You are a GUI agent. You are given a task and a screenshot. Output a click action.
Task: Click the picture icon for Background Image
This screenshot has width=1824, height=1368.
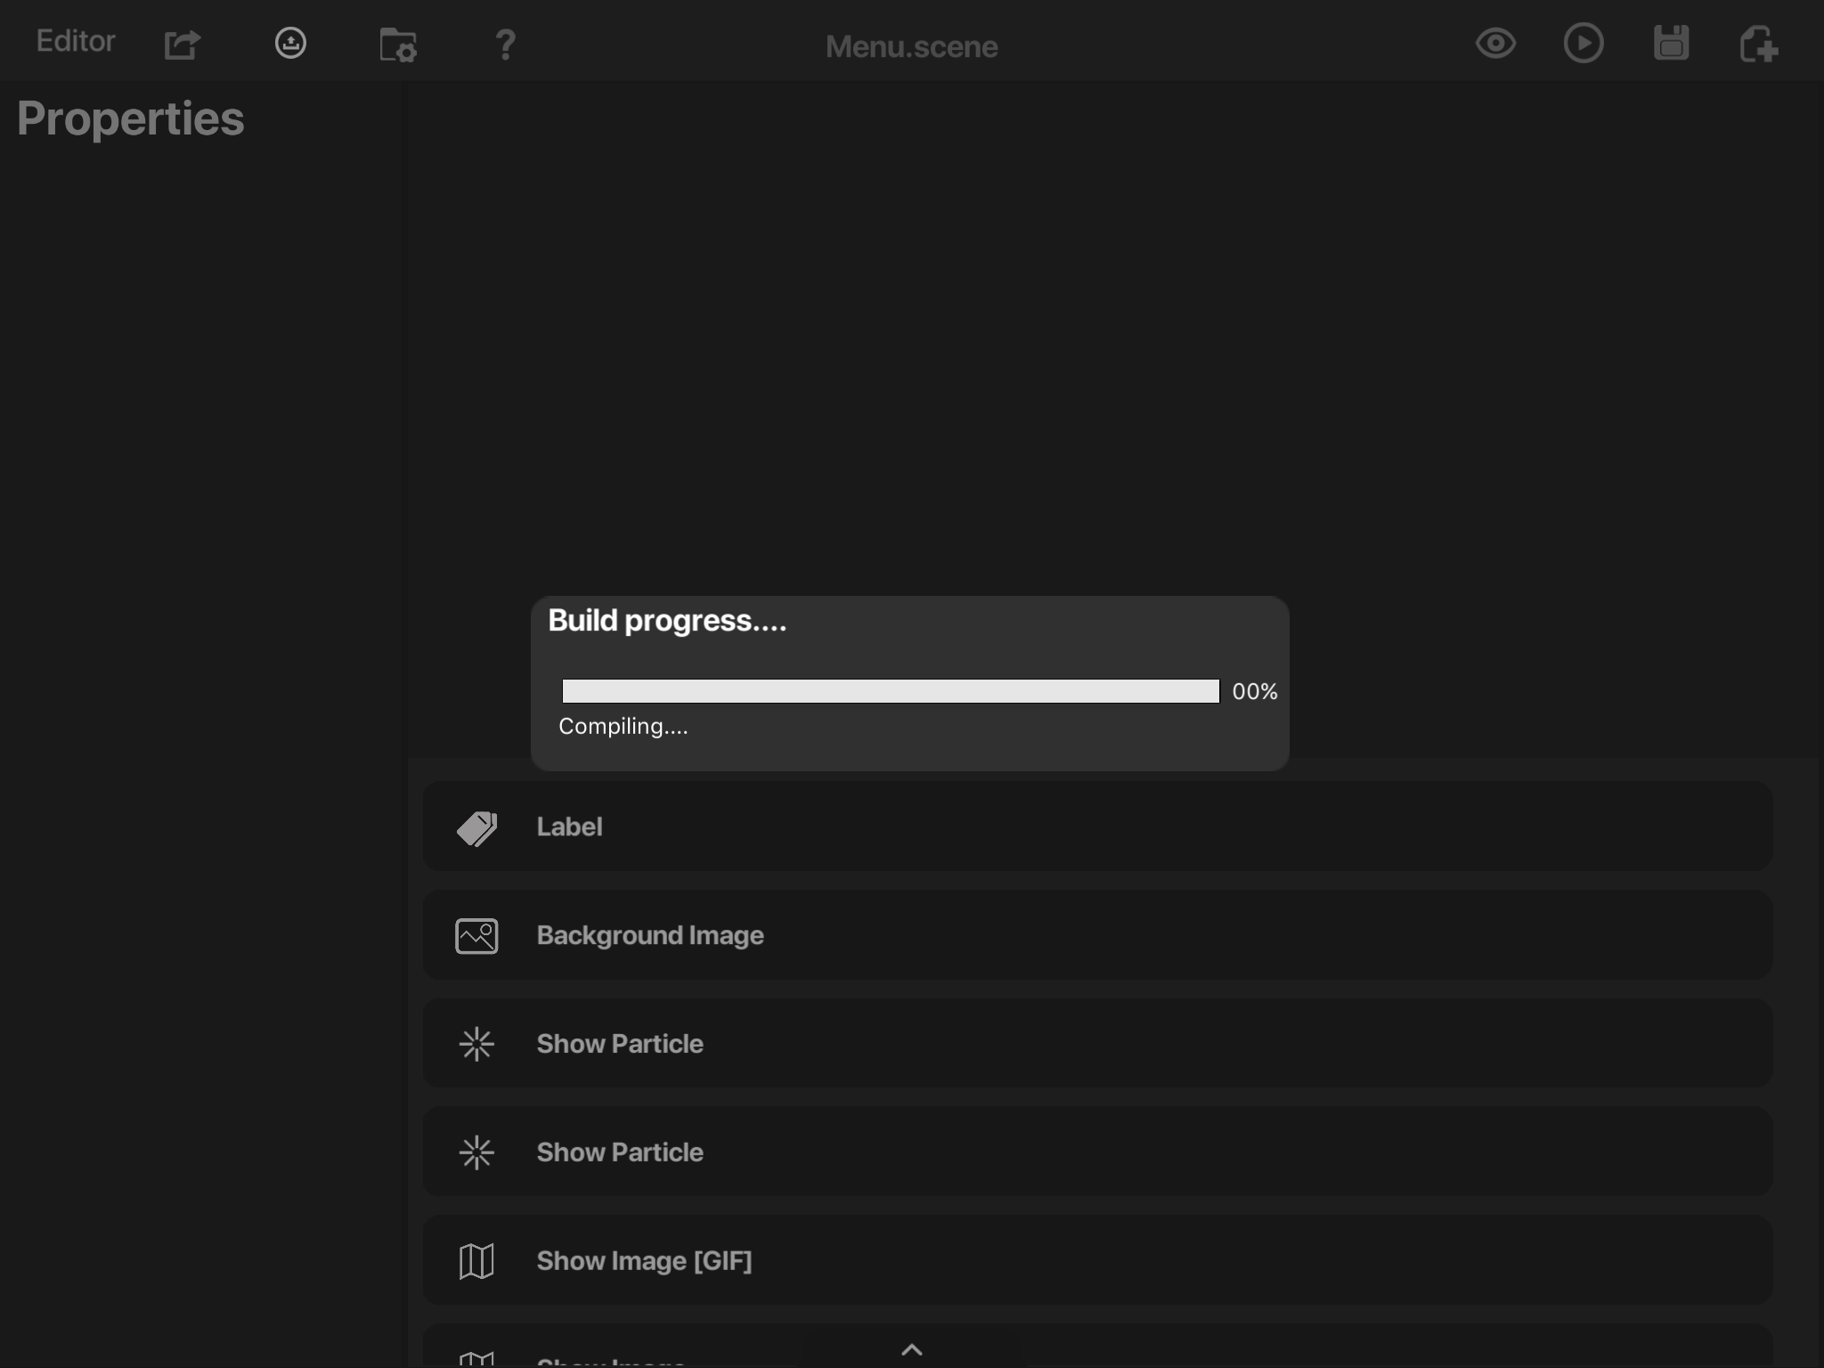point(476,936)
